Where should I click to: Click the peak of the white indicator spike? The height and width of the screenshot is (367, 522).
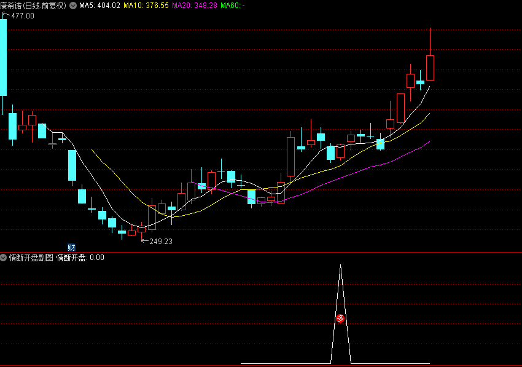[x=340, y=266]
